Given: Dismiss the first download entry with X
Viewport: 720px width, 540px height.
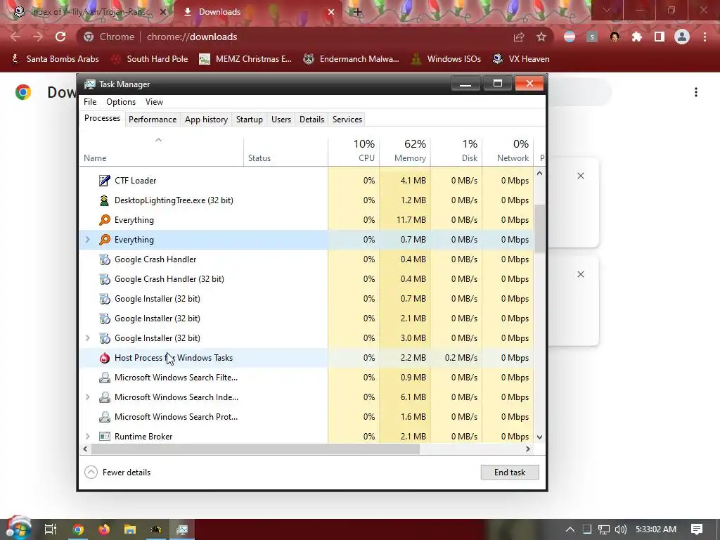Looking at the screenshot, I should click(581, 176).
